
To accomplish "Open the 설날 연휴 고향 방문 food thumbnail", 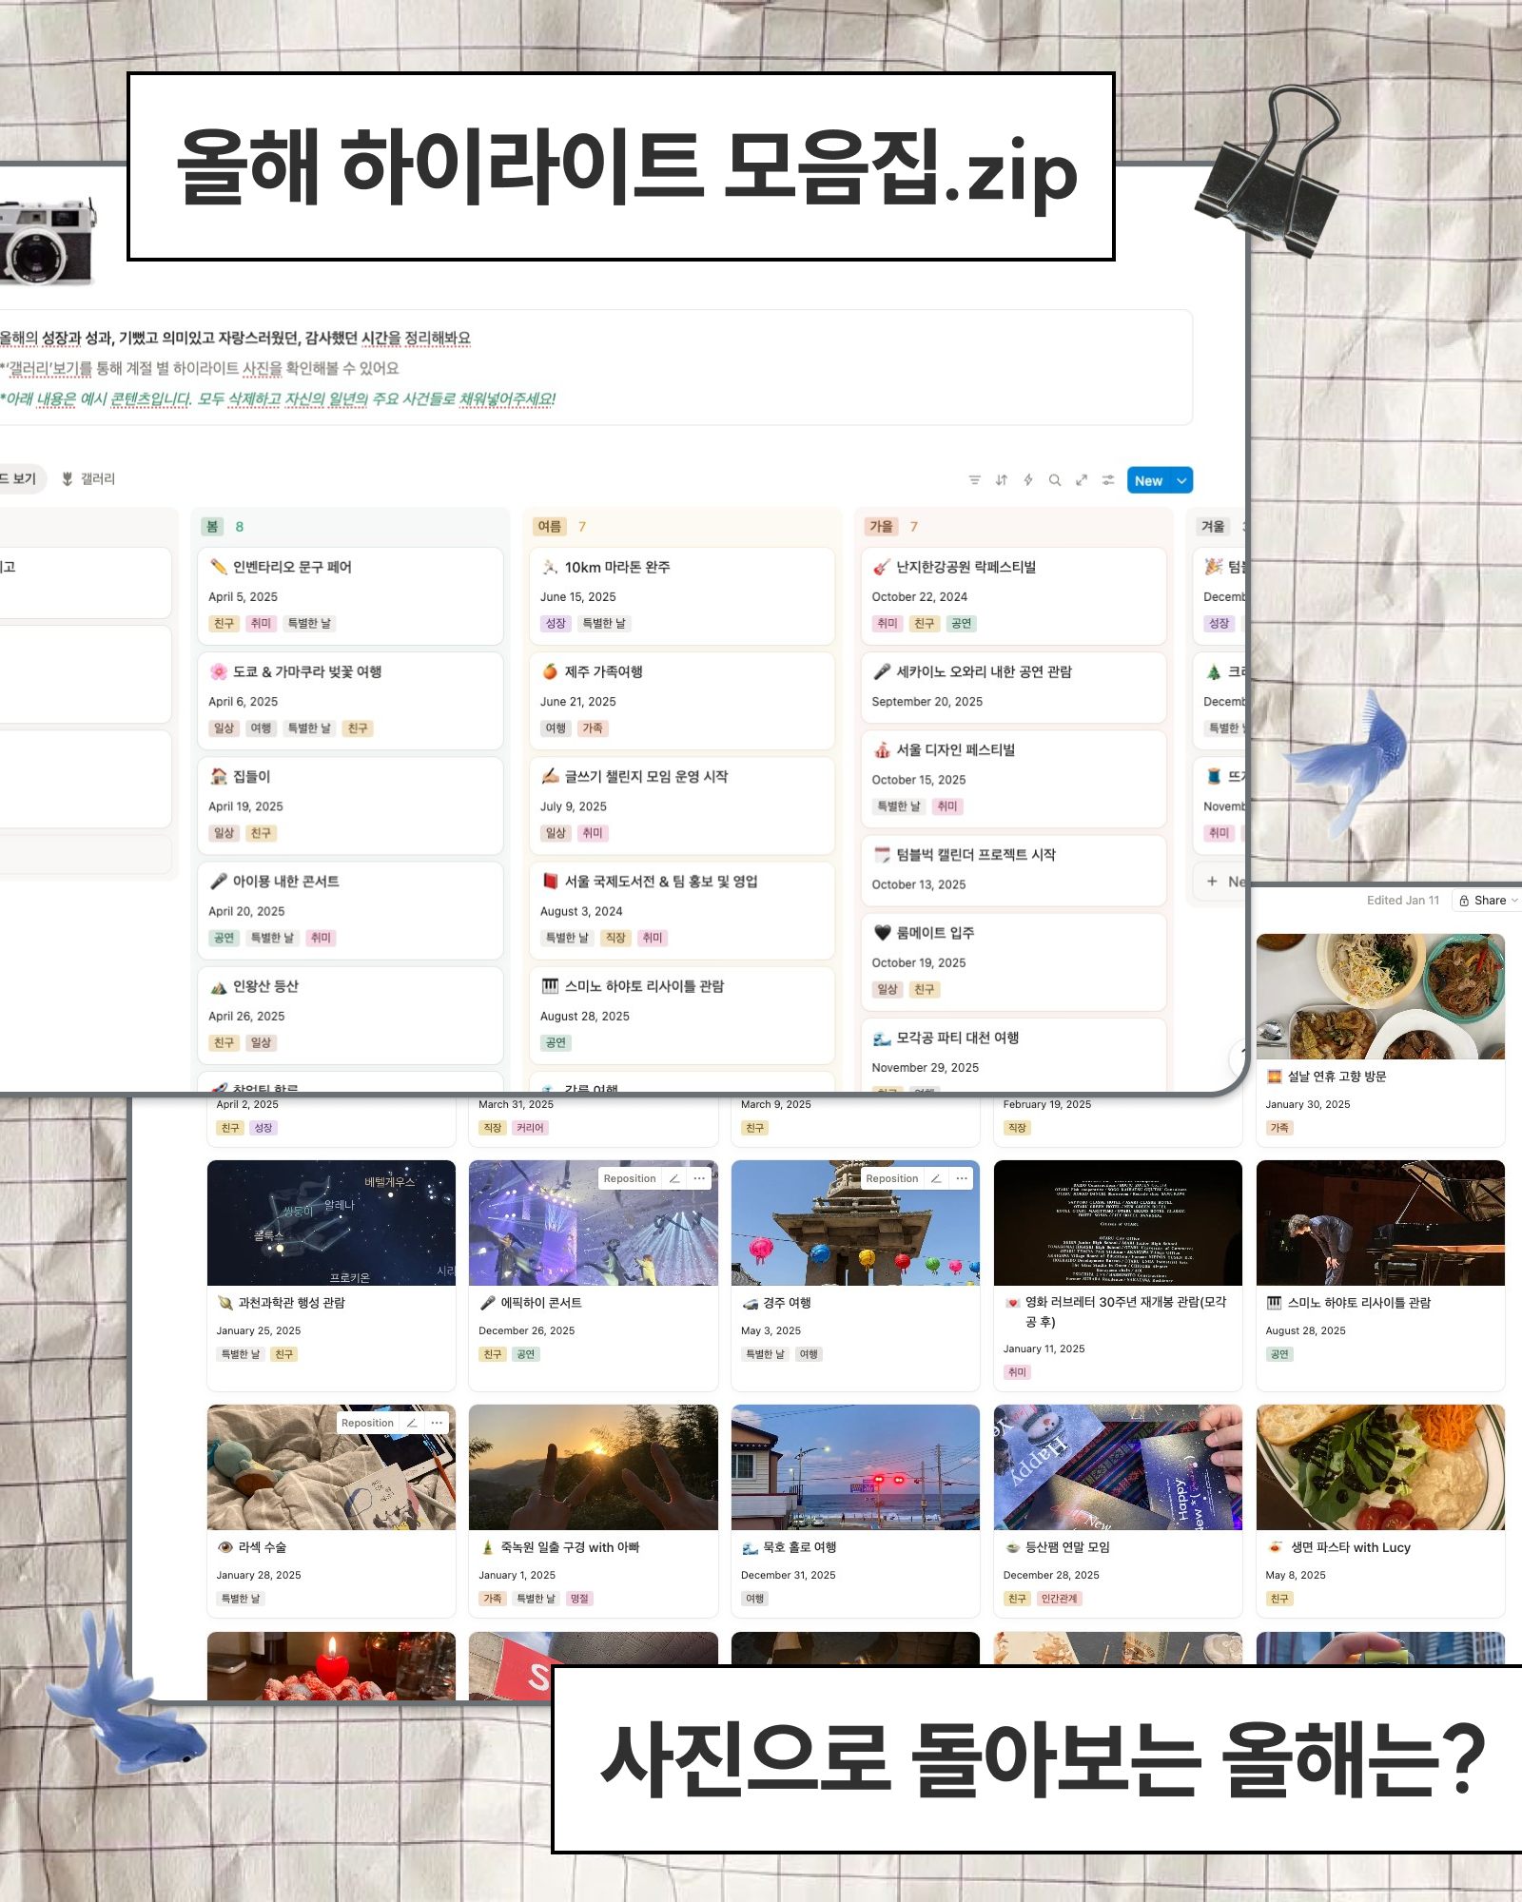I will (1379, 996).
